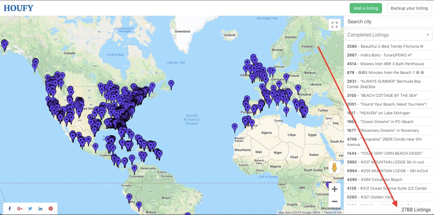Click the map pin near Canary Islands
434x215 pixels.
[235, 128]
